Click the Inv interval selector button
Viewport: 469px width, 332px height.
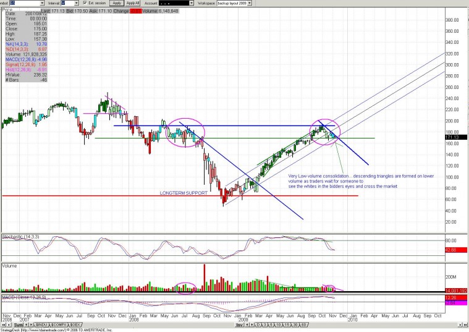240,325
